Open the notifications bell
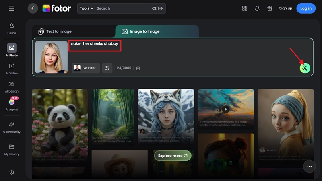The width and height of the screenshot is (322, 181). (x=257, y=8)
